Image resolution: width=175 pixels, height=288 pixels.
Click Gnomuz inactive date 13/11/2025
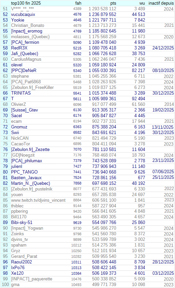(x=163, y=127)
